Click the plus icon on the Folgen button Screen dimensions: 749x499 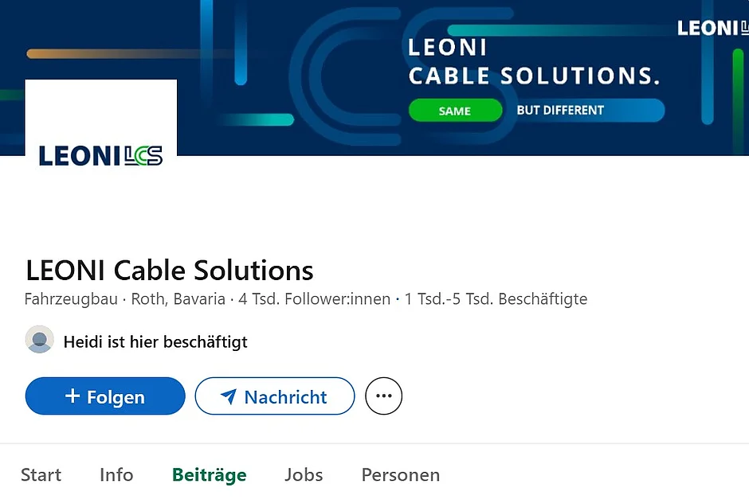73,396
